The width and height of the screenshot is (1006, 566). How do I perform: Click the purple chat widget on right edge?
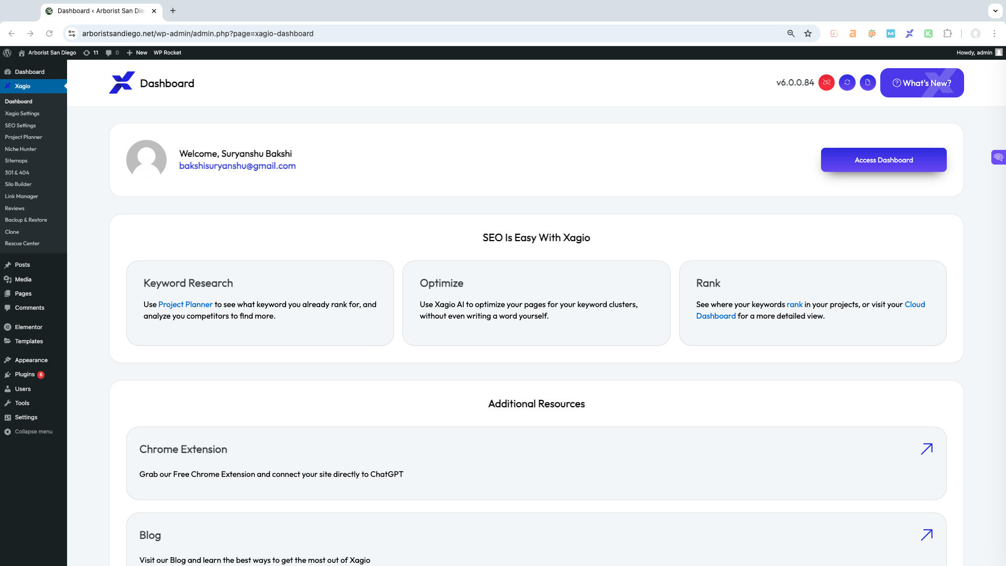[998, 157]
